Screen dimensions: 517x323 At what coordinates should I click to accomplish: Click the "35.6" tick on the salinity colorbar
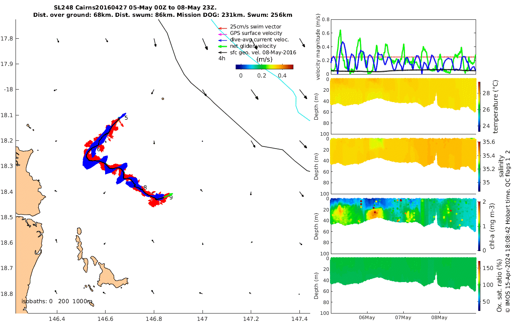pos(489,143)
